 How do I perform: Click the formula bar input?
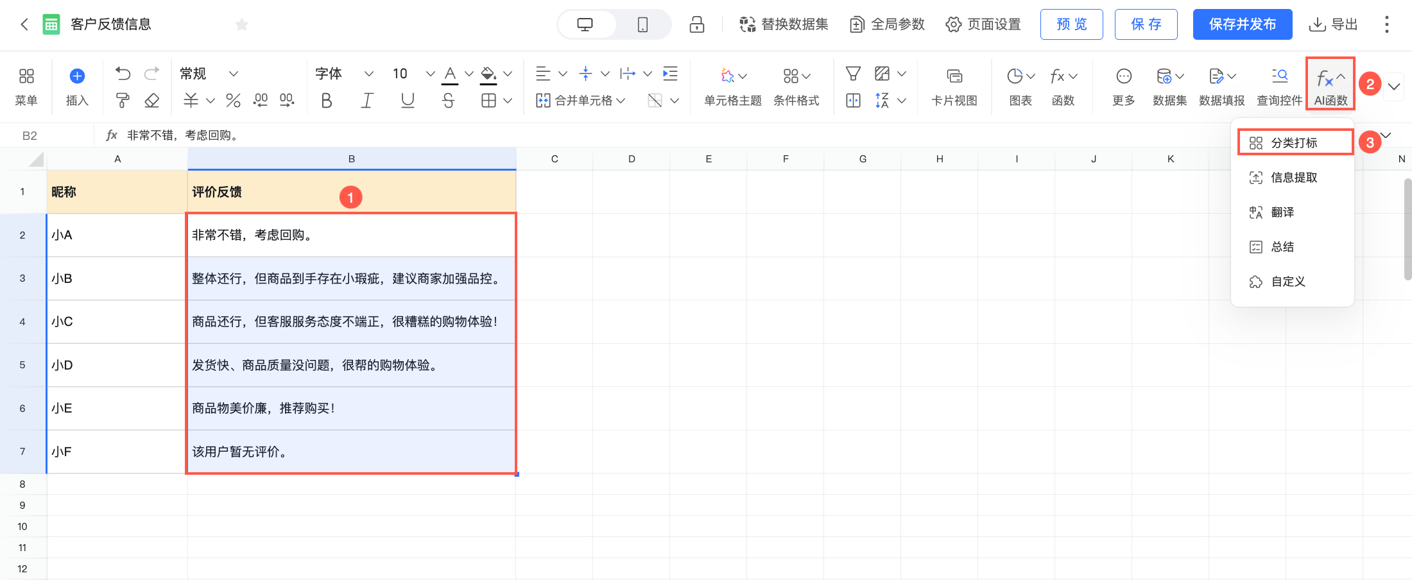pyautogui.click(x=674, y=135)
